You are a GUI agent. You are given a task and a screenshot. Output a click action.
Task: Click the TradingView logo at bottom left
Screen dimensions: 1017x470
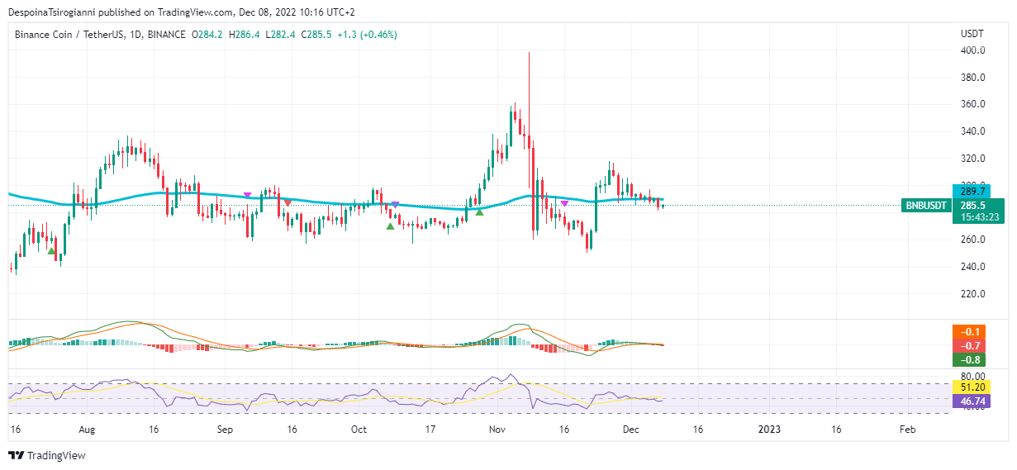click(x=47, y=455)
